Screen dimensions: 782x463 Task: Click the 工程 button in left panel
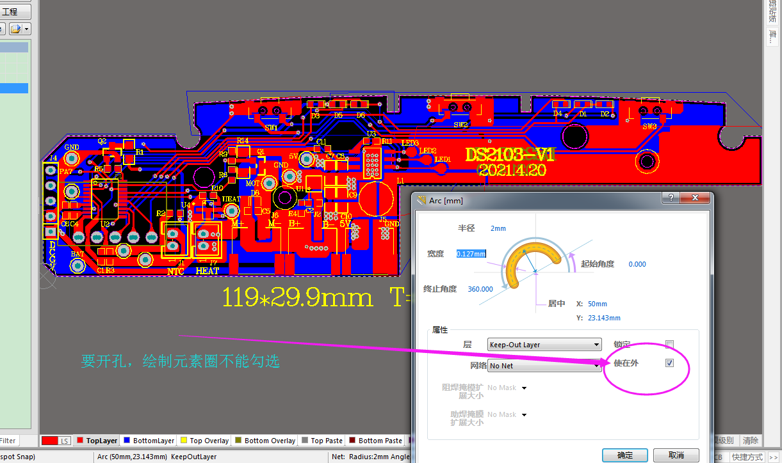pos(11,12)
